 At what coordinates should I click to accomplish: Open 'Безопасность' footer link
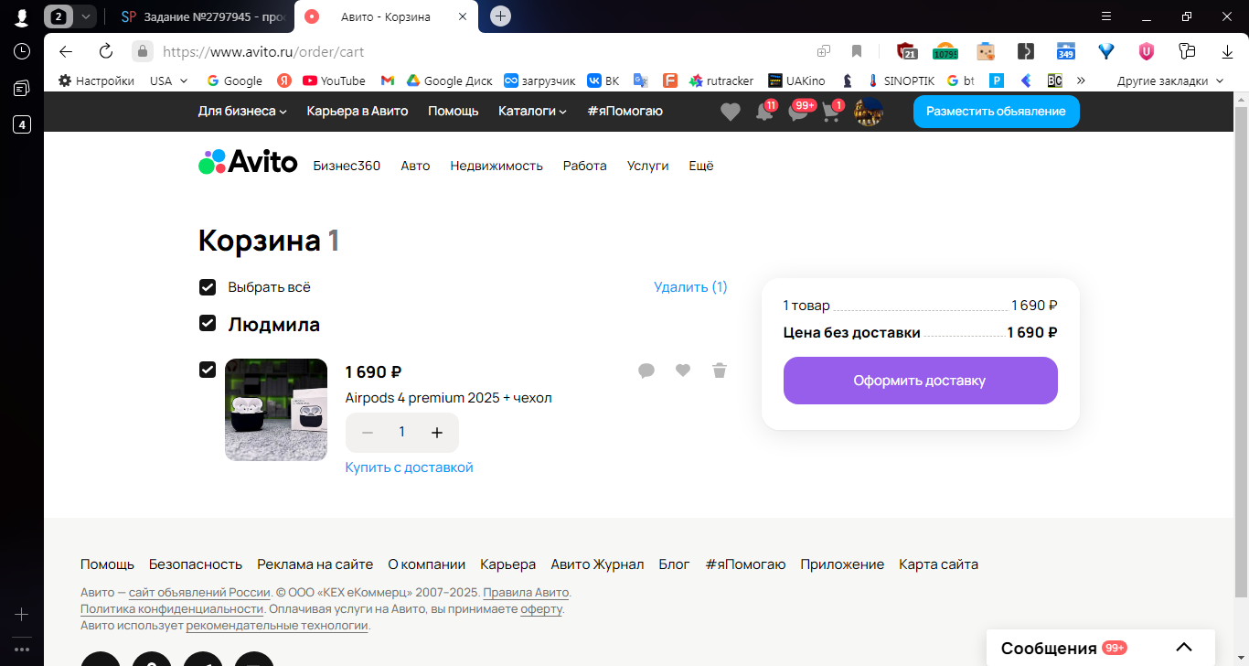tap(196, 564)
